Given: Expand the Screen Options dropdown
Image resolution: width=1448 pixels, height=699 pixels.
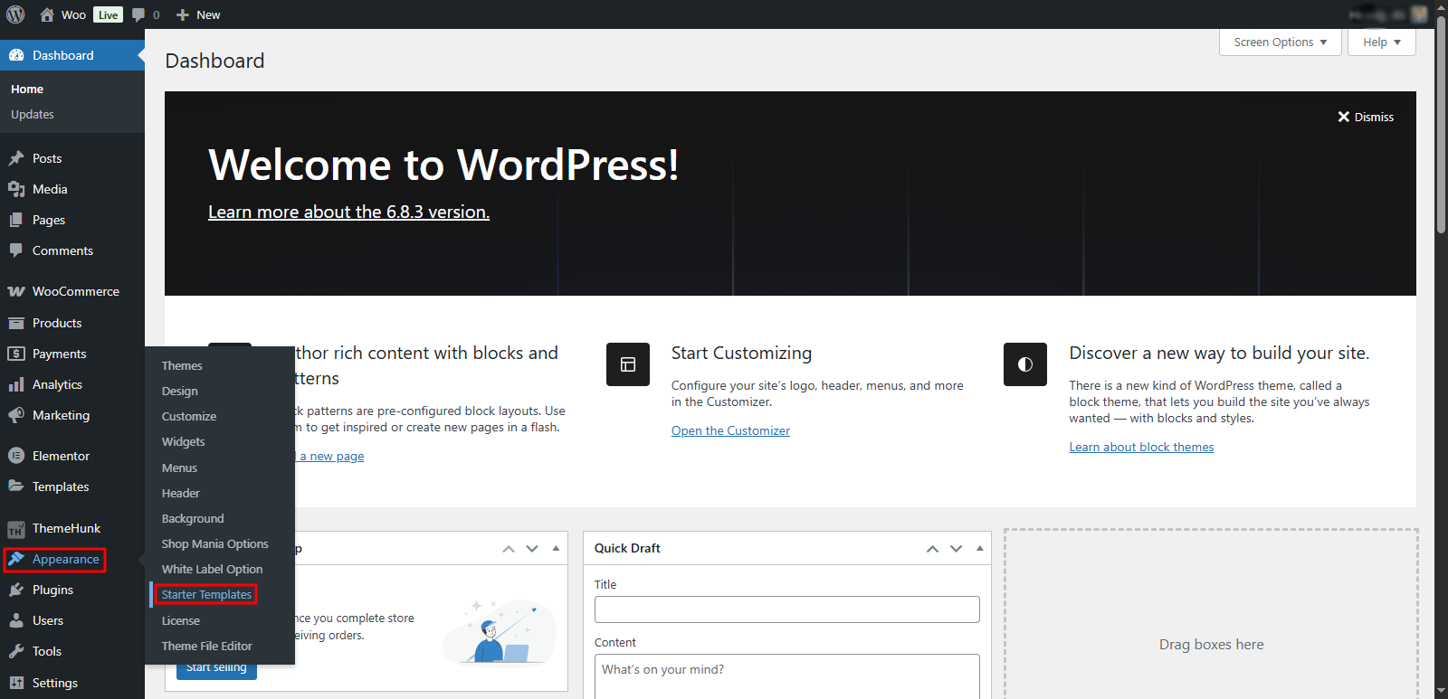Looking at the screenshot, I should 1280,43.
